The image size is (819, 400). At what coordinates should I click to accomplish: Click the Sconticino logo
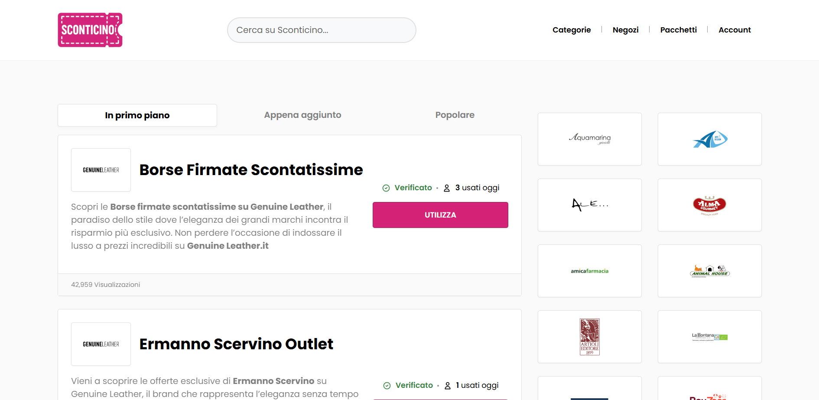90,30
